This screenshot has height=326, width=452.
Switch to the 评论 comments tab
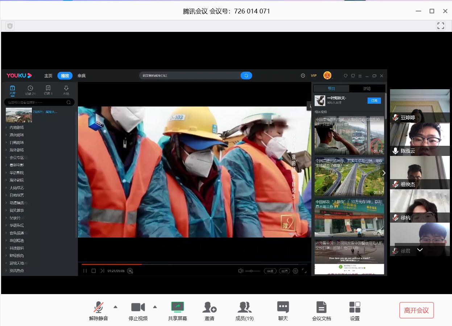(x=367, y=88)
